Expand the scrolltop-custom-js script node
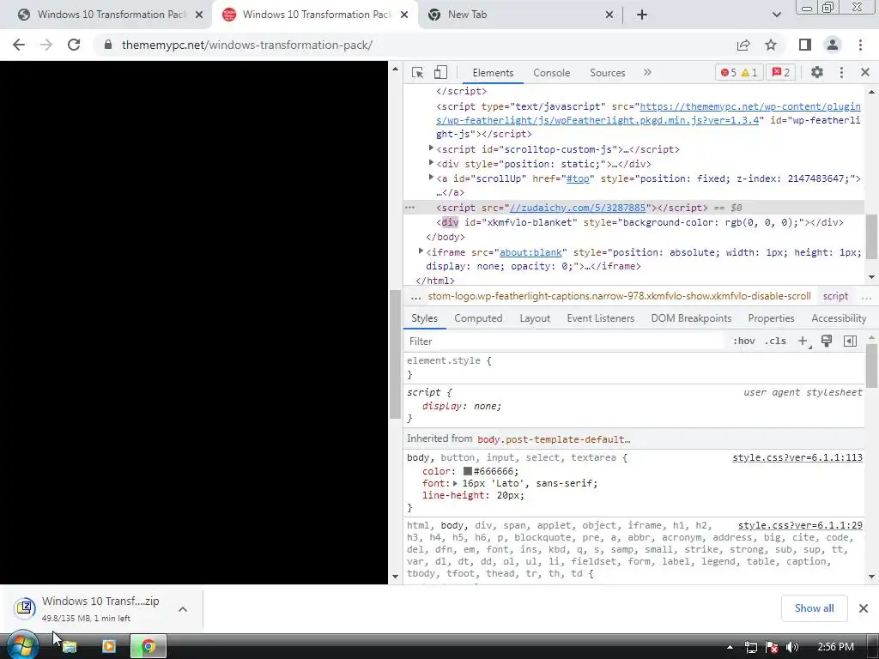The width and height of the screenshot is (879, 659). tap(431, 148)
